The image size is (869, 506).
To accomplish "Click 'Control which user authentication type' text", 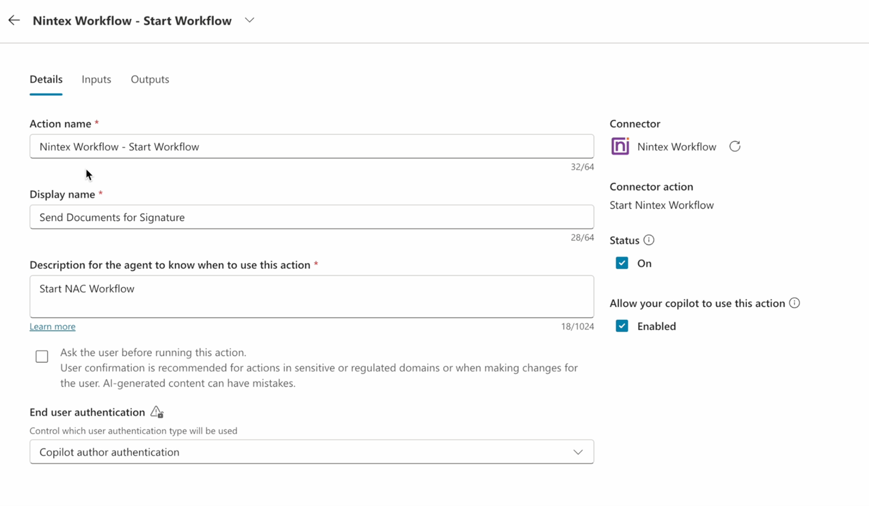I will [x=134, y=431].
